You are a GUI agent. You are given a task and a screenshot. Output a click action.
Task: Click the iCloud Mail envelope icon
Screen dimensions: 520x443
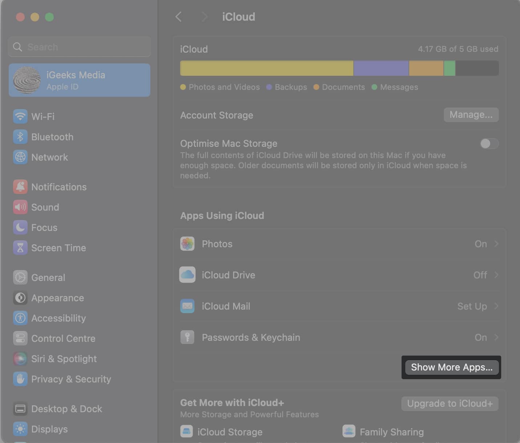[x=187, y=306]
